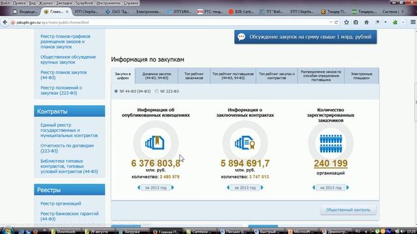Image resolution: width=417 pixels, height=234 pixels.
Task: Switch to Топ рейтинг поставщиков tab
Action: [x=233, y=76]
